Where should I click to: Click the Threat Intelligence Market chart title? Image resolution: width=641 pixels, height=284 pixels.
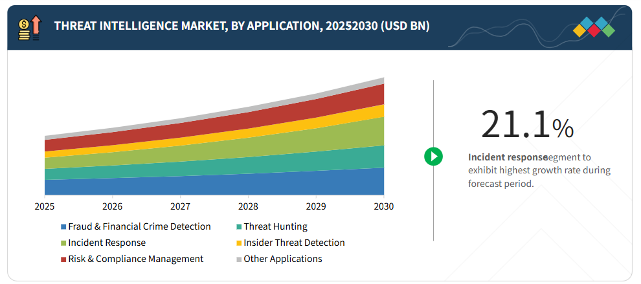242,26
